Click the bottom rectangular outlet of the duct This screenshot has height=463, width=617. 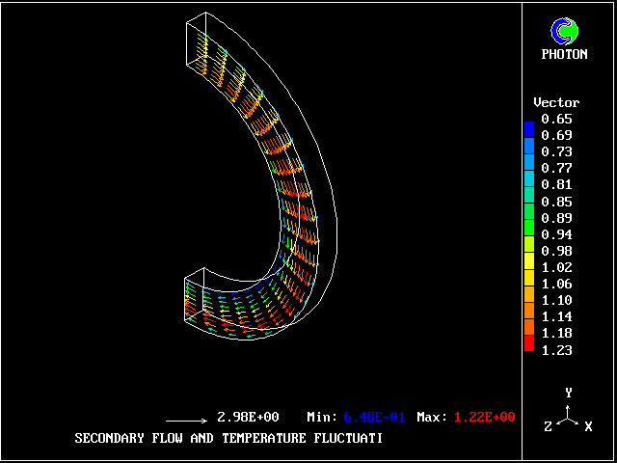pyautogui.click(x=196, y=299)
